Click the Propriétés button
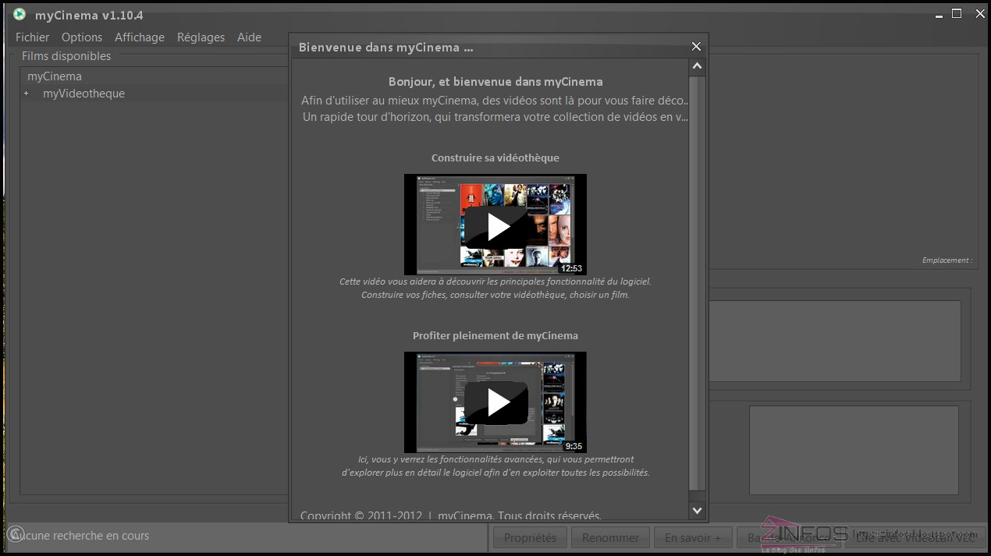Viewport: 991px width, 556px height. coord(529,537)
